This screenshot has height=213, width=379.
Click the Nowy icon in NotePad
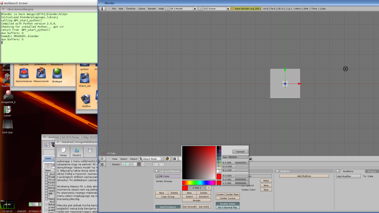[63, 152]
